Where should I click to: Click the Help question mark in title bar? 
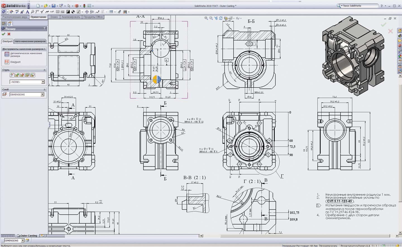(x=382, y=6)
